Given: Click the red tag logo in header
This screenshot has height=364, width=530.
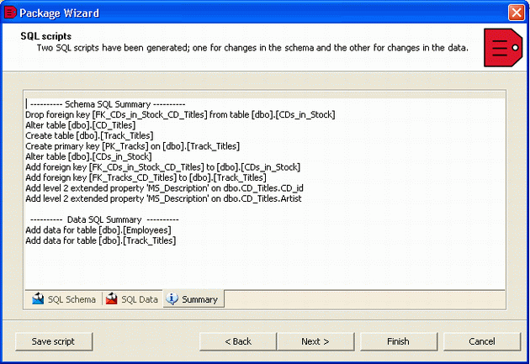Looking at the screenshot, I should (503, 48).
